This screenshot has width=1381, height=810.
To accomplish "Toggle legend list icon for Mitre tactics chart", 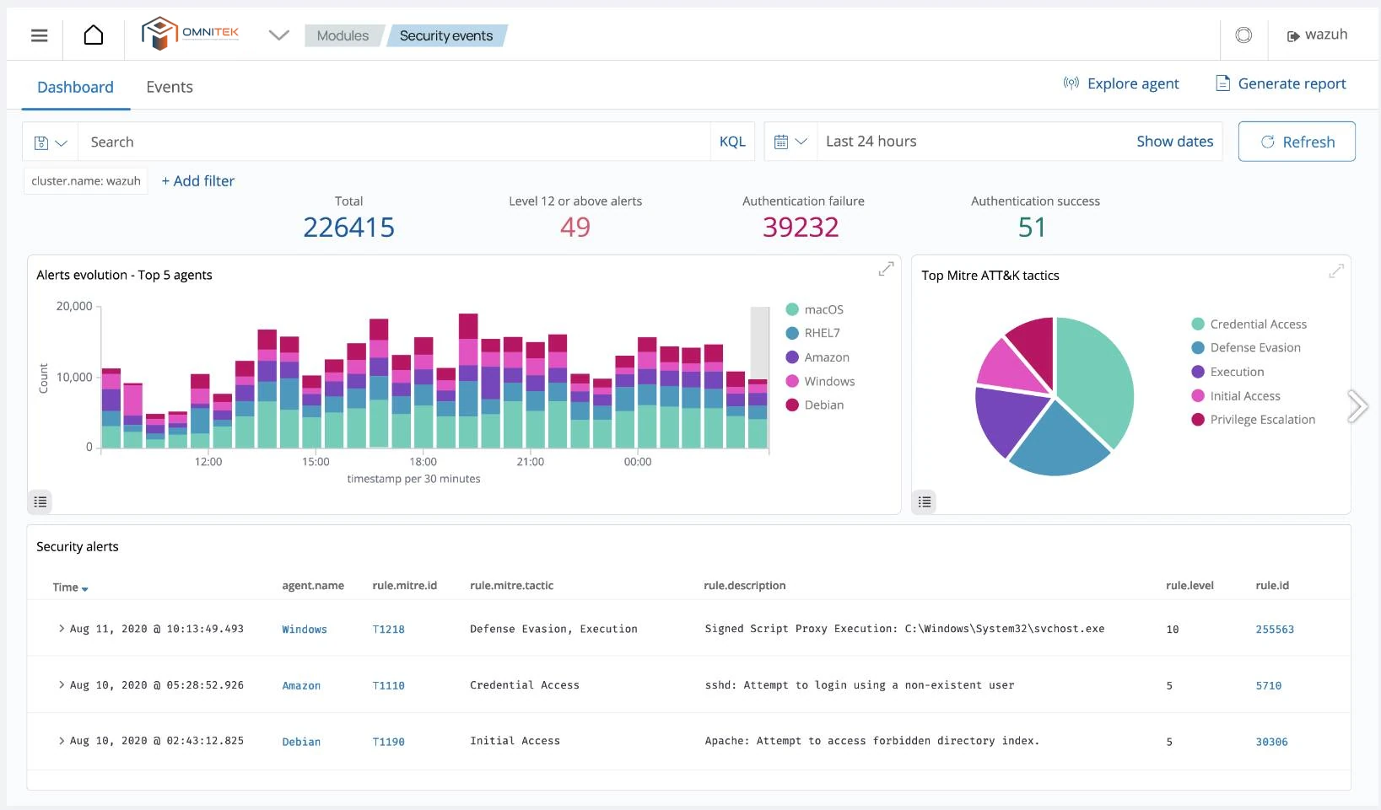I will coord(925,502).
